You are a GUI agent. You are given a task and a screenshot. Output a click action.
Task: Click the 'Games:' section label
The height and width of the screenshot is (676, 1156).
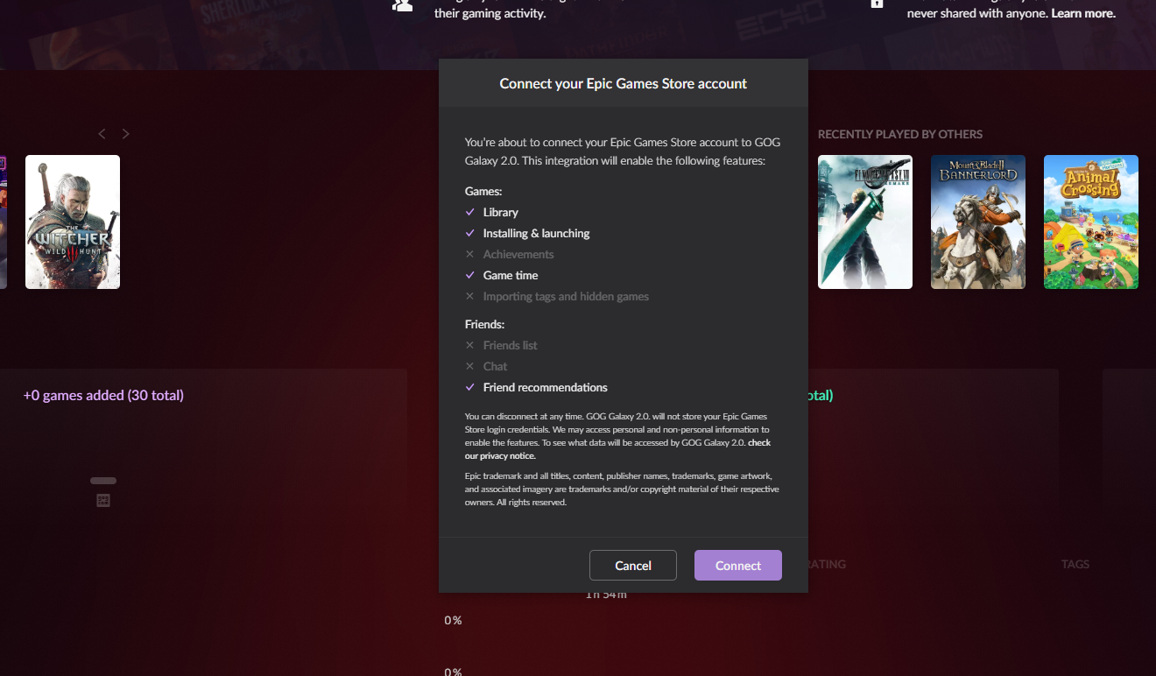[x=483, y=191]
